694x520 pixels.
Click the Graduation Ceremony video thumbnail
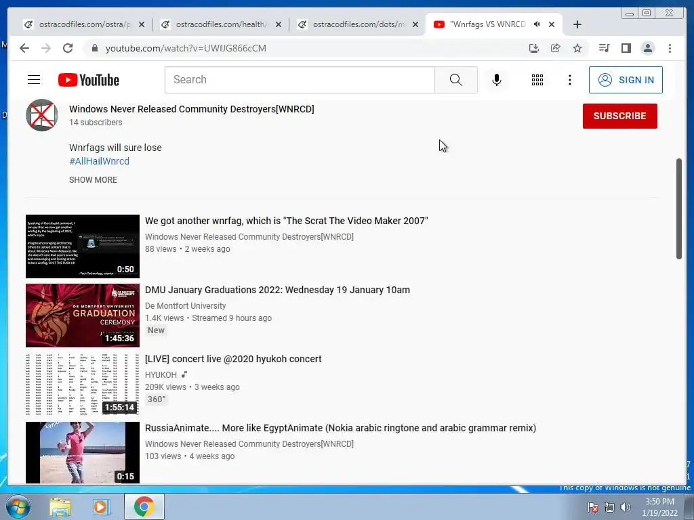point(82,316)
